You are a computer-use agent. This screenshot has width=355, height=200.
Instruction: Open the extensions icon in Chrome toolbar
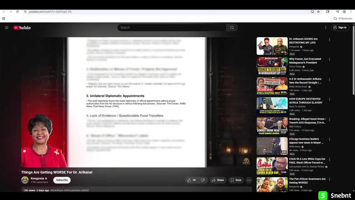click(328, 12)
